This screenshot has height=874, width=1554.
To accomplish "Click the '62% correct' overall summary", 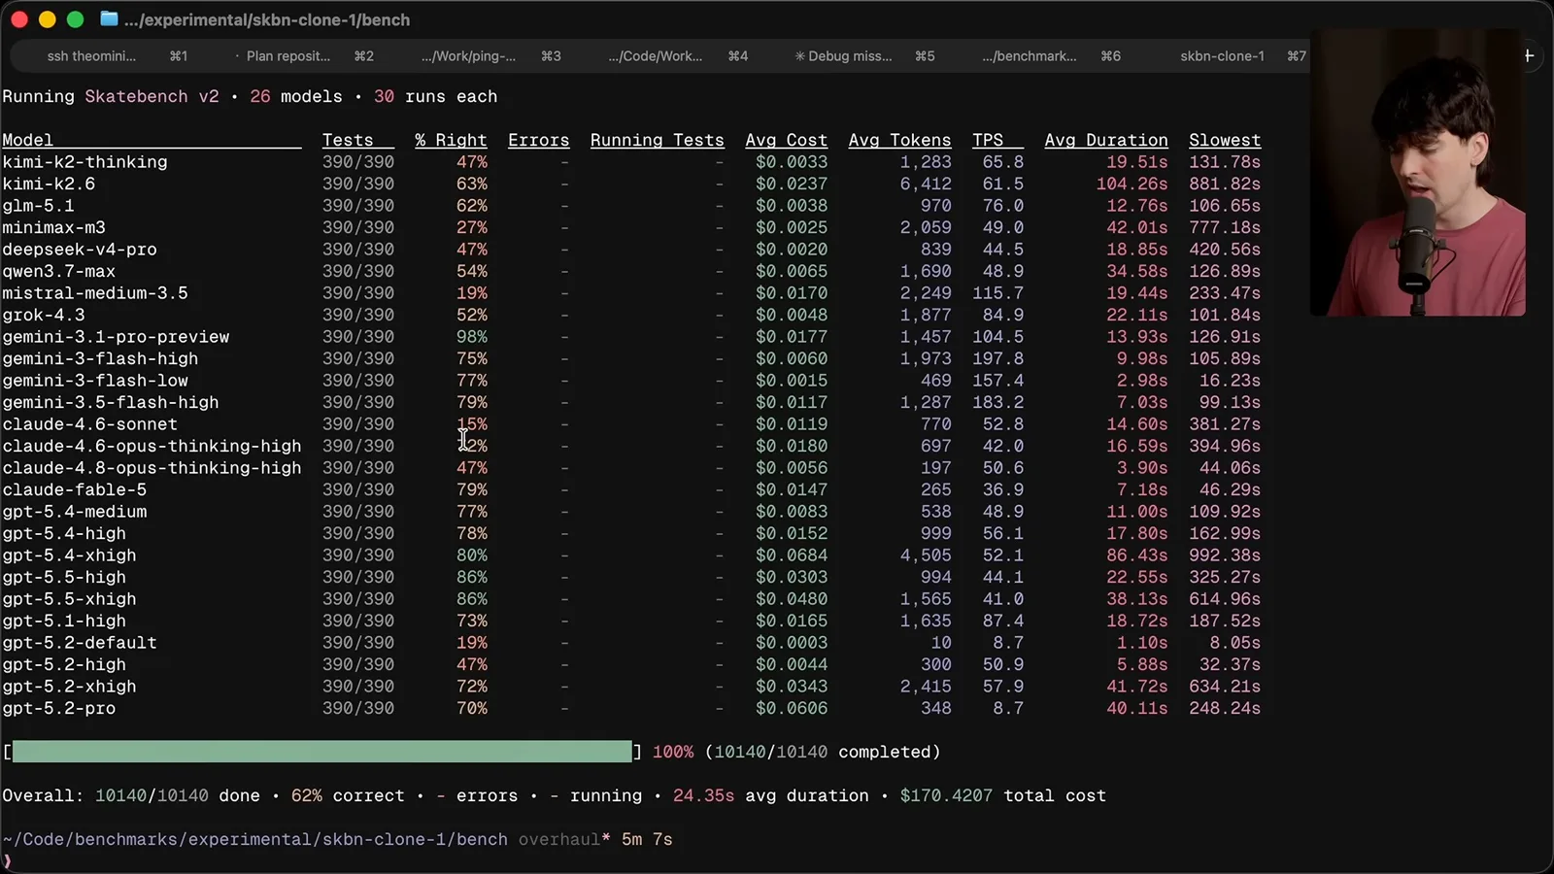I will (348, 795).
